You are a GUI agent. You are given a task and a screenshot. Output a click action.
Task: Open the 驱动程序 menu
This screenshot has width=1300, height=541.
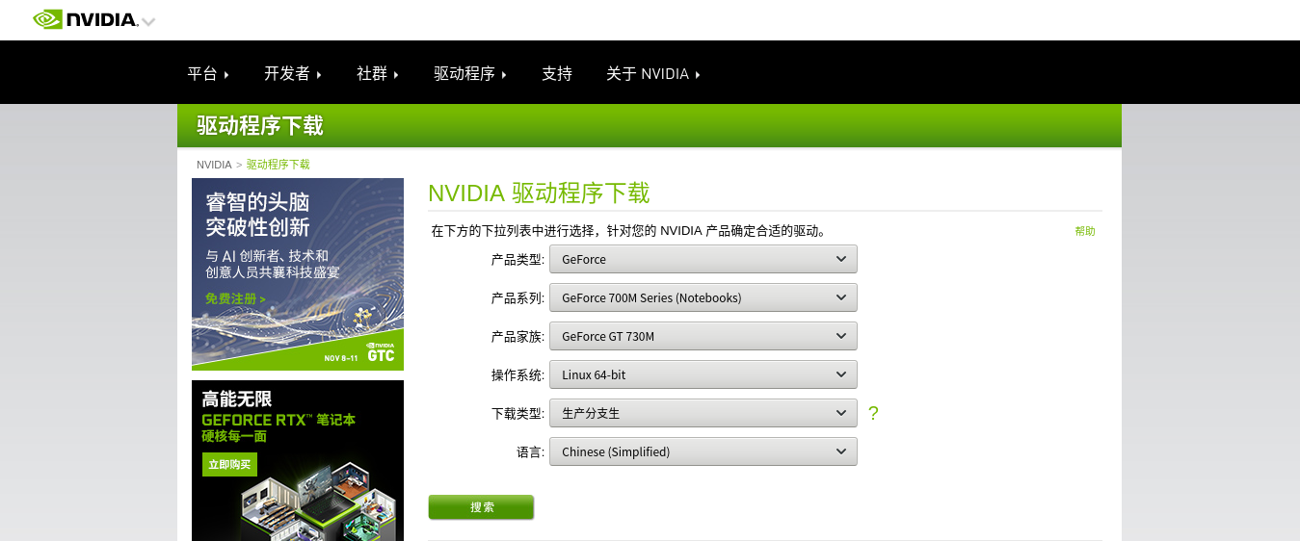point(470,74)
